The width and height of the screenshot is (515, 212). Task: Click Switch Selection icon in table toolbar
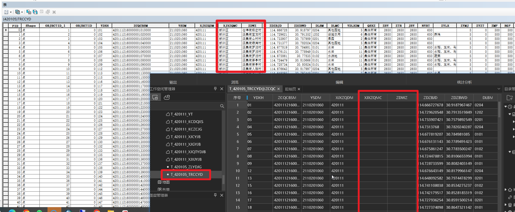[35, 12]
